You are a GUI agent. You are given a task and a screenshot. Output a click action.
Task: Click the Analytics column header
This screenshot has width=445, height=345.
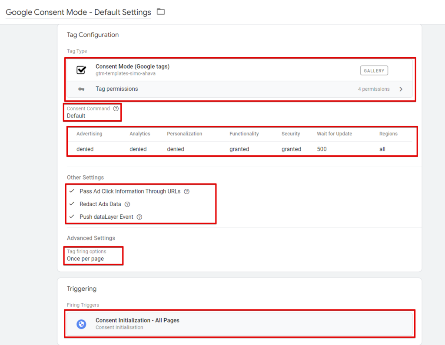pos(139,134)
